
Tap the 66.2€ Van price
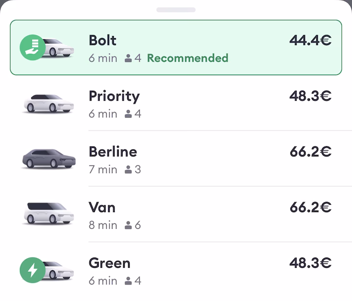310,207
